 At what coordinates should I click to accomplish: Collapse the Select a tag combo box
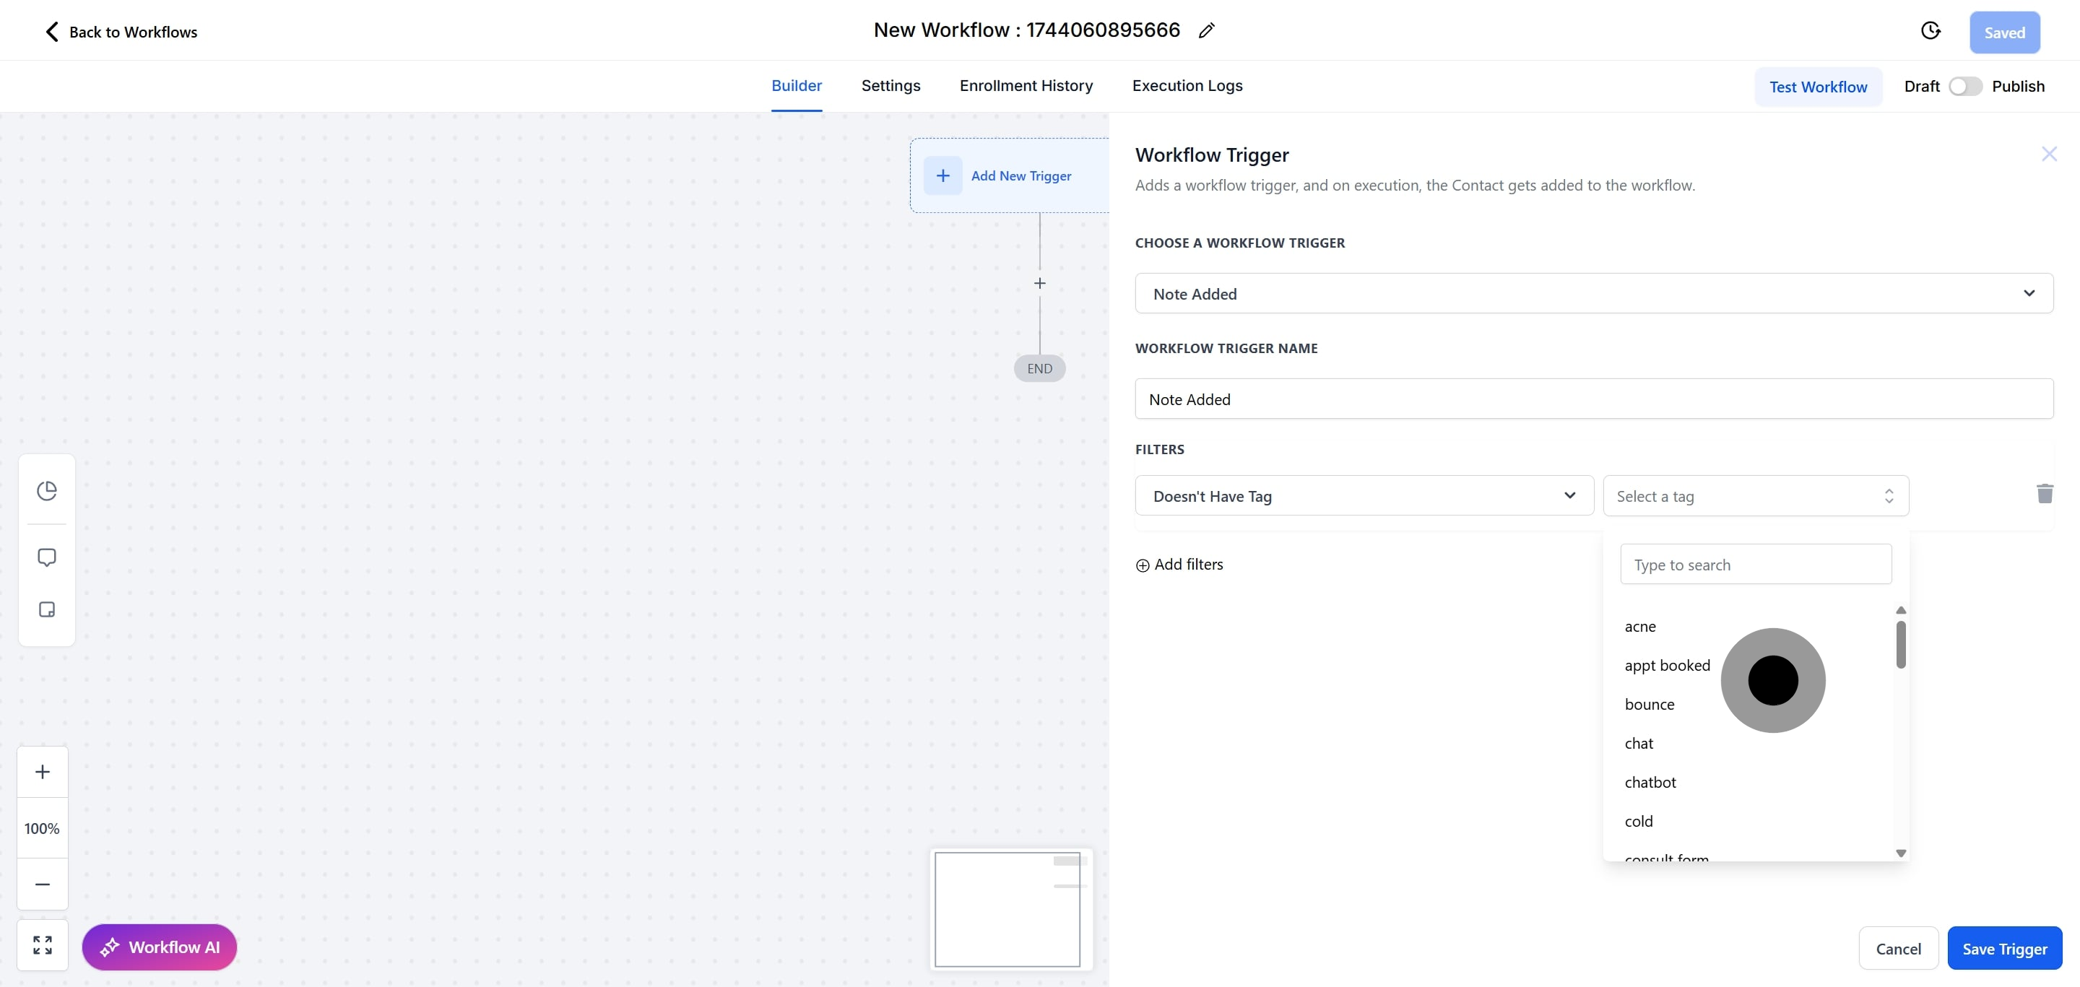pyautogui.click(x=1756, y=496)
